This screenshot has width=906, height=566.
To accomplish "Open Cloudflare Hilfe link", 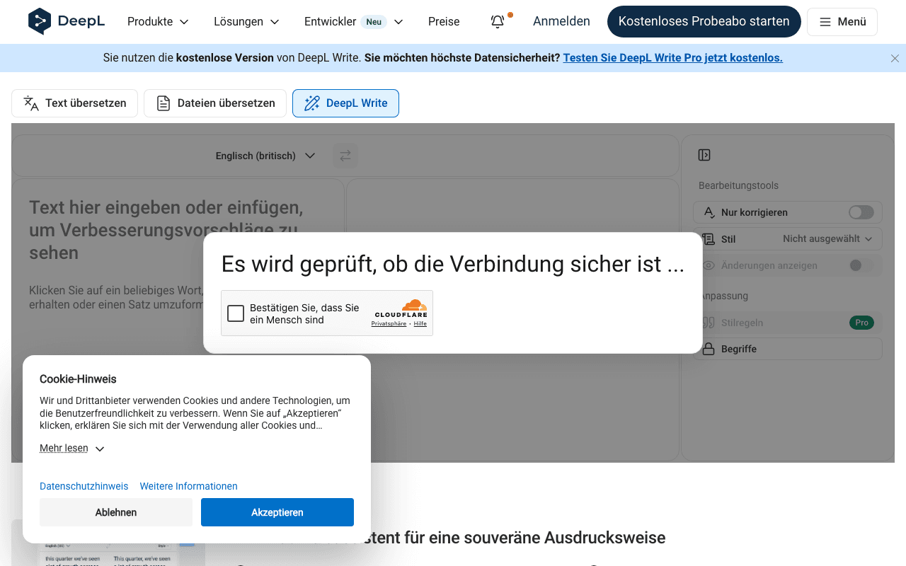I will pos(420,323).
